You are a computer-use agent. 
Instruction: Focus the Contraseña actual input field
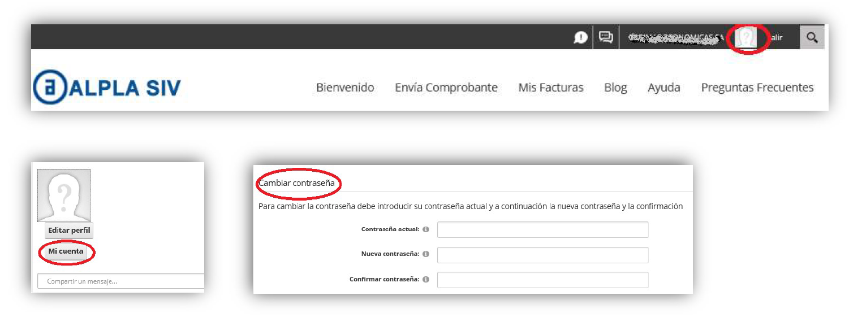pos(542,230)
